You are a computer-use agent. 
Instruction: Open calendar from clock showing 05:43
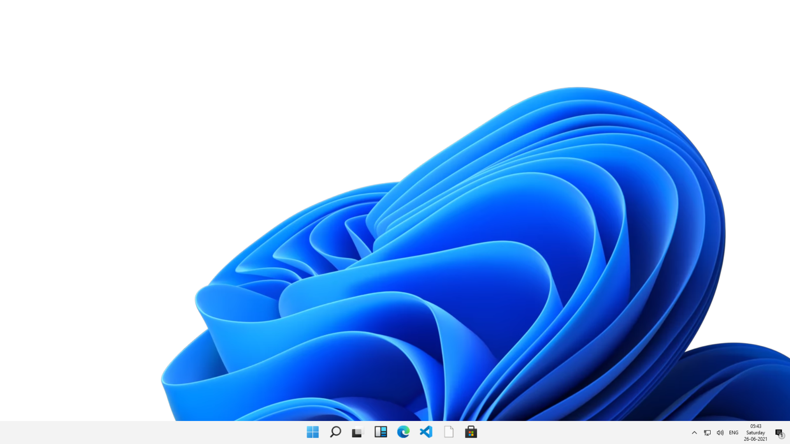[x=755, y=432]
